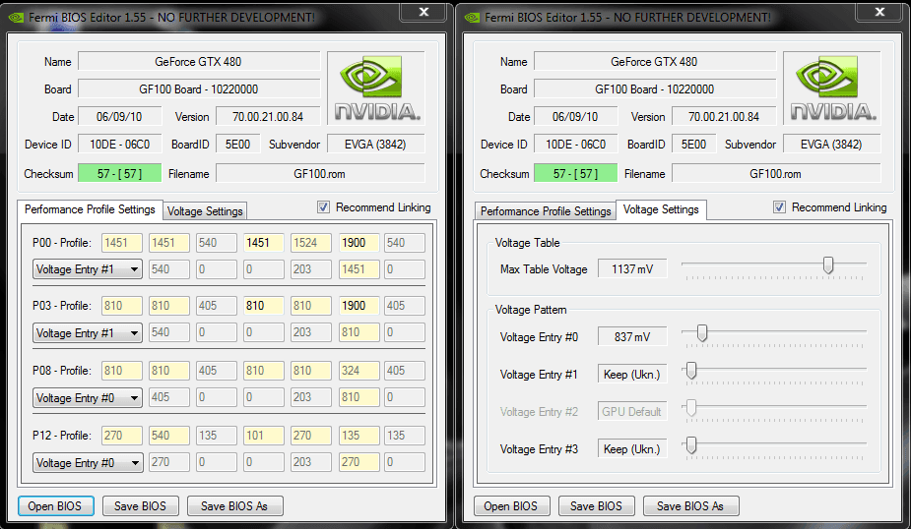Click the Version 70.00.21.00.84 in the left window

pos(268,117)
